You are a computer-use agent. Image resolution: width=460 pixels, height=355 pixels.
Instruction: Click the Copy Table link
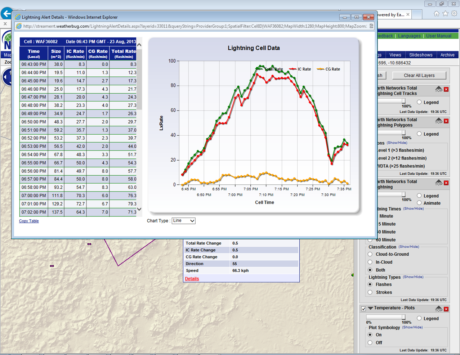(29, 221)
